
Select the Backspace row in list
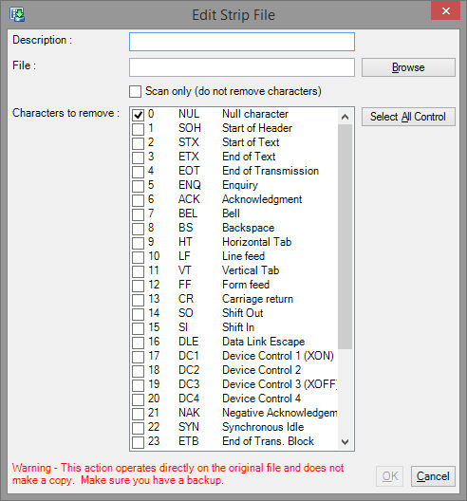tap(234, 228)
